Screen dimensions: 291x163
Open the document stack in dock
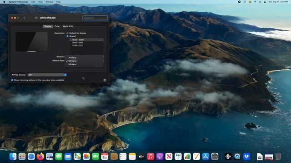click(x=260, y=157)
